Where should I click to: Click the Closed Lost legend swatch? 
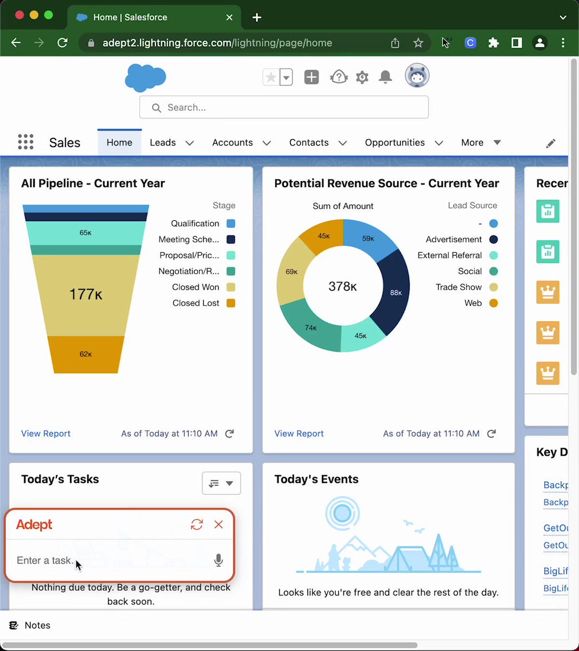pyautogui.click(x=231, y=303)
